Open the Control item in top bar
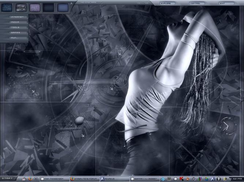244x182 pixels. (197, 3)
